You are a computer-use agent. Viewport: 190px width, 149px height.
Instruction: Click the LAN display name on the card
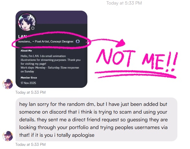[22, 36]
